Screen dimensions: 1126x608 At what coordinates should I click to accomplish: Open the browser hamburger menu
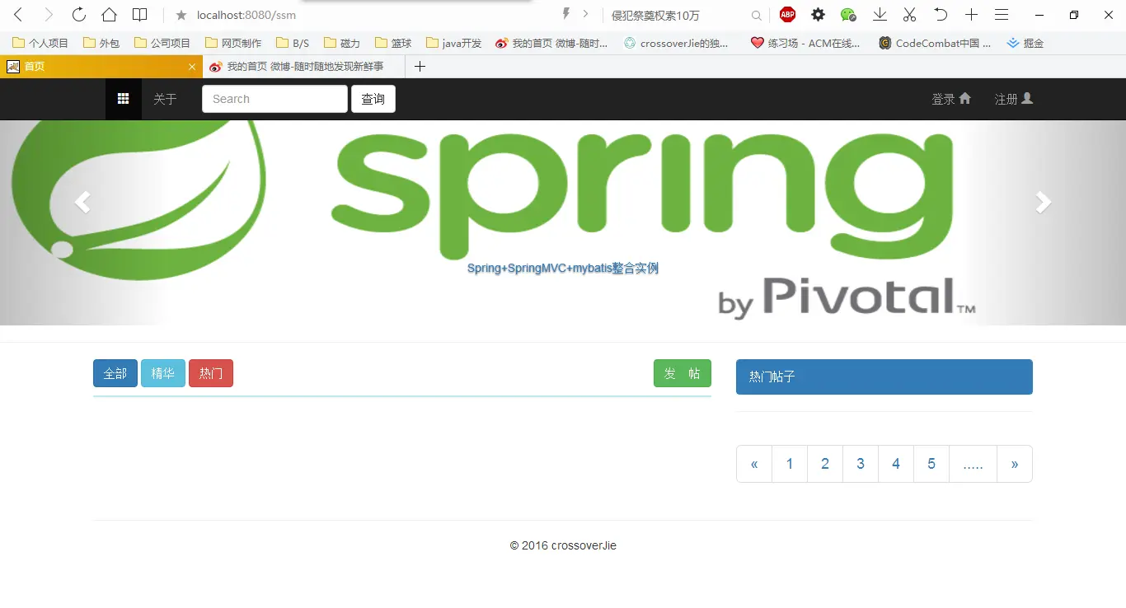tap(1002, 14)
